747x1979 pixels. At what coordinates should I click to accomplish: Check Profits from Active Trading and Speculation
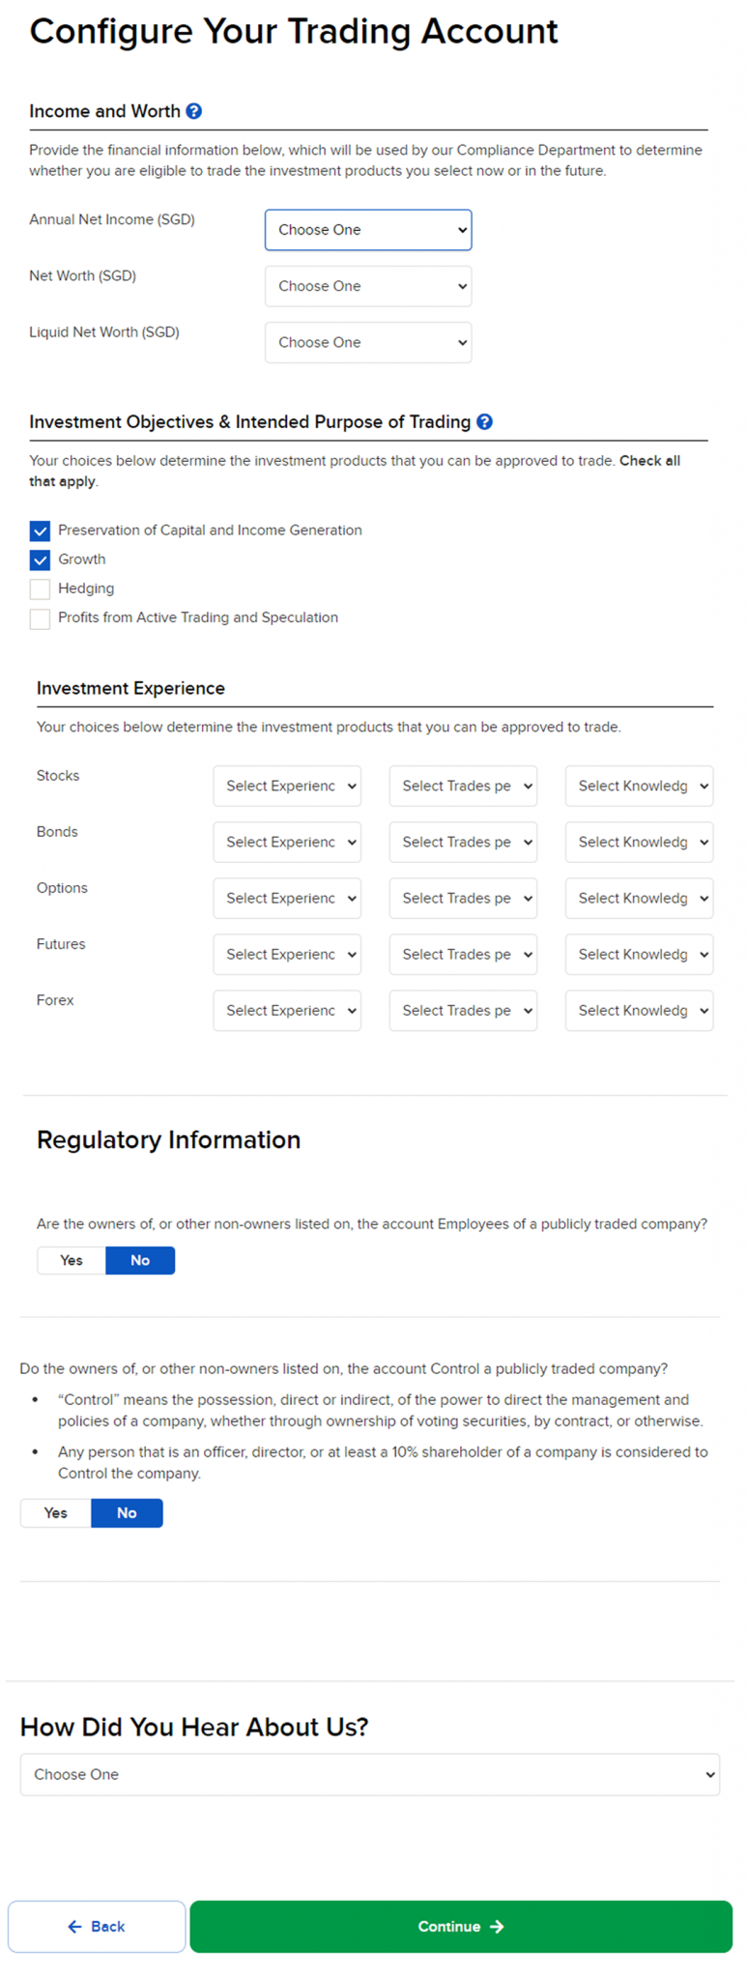point(40,618)
